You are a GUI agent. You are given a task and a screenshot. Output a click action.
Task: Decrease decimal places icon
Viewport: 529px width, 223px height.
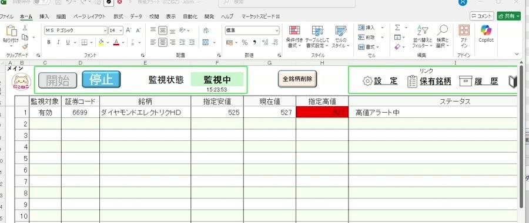274,42
